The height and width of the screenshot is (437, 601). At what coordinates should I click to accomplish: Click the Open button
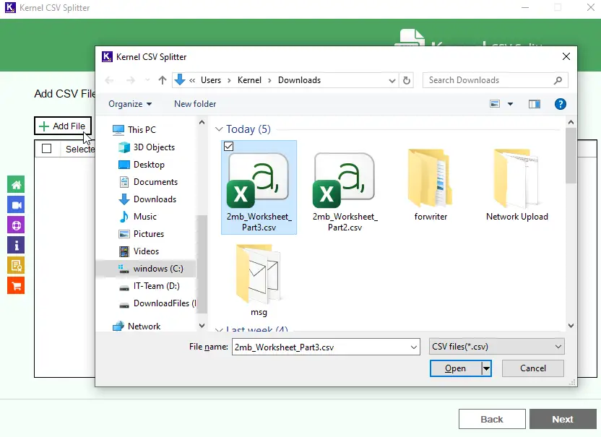455,368
